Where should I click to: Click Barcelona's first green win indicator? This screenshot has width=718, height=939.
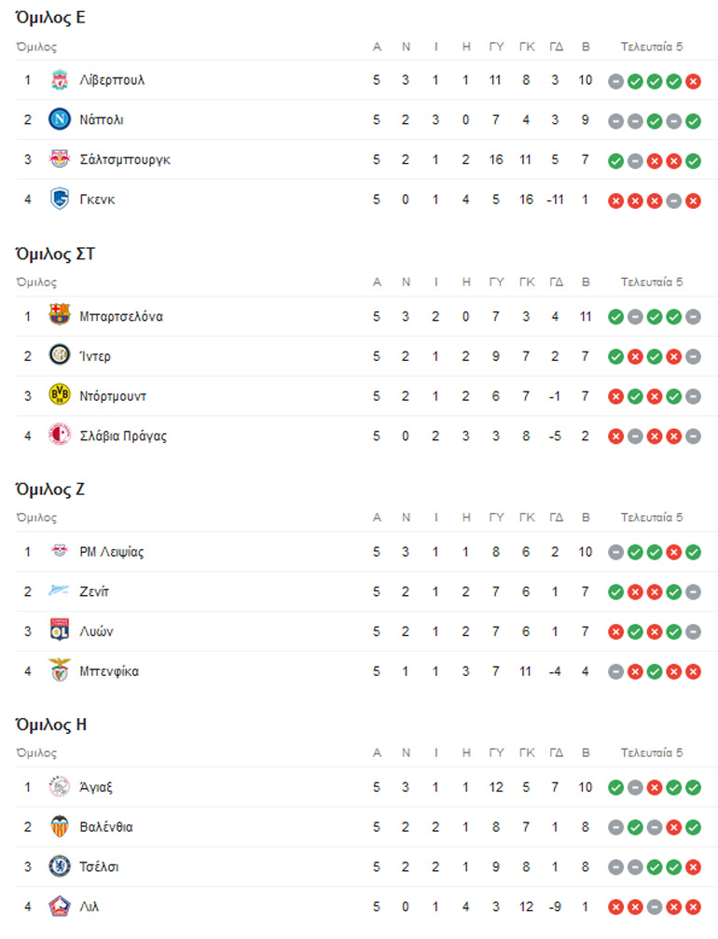[615, 317]
